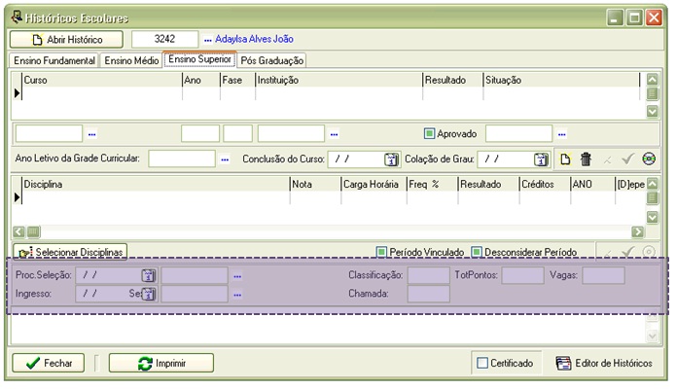Click the trash delete icon

coord(585,159)
